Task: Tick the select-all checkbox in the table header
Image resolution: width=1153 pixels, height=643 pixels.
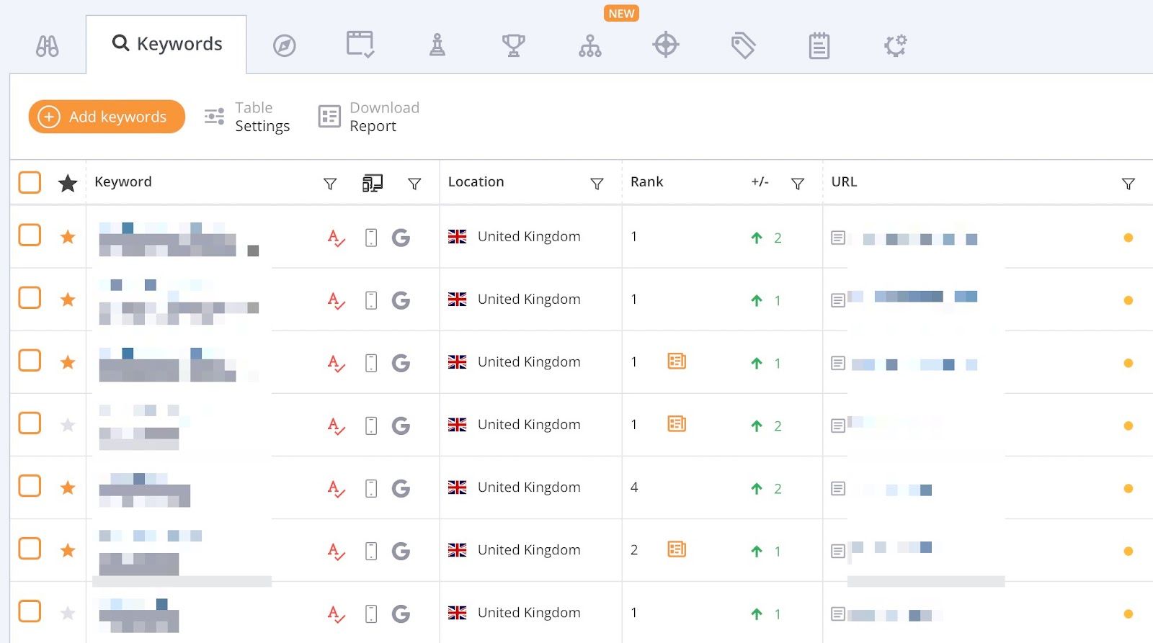Action: (x=30, y=182)
